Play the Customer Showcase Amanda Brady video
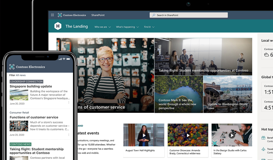Image resolution: width=273 pixels, height=160 pixels. click(x=187, y=135)
